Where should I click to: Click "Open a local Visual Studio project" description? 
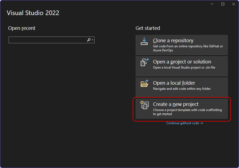(x=184, y=67)
